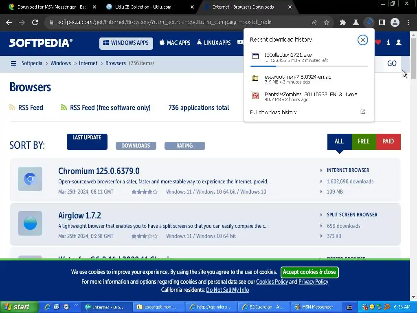Accept cookies and close the banner
This screenshot has height=313, width=417.
coord(309,272)
